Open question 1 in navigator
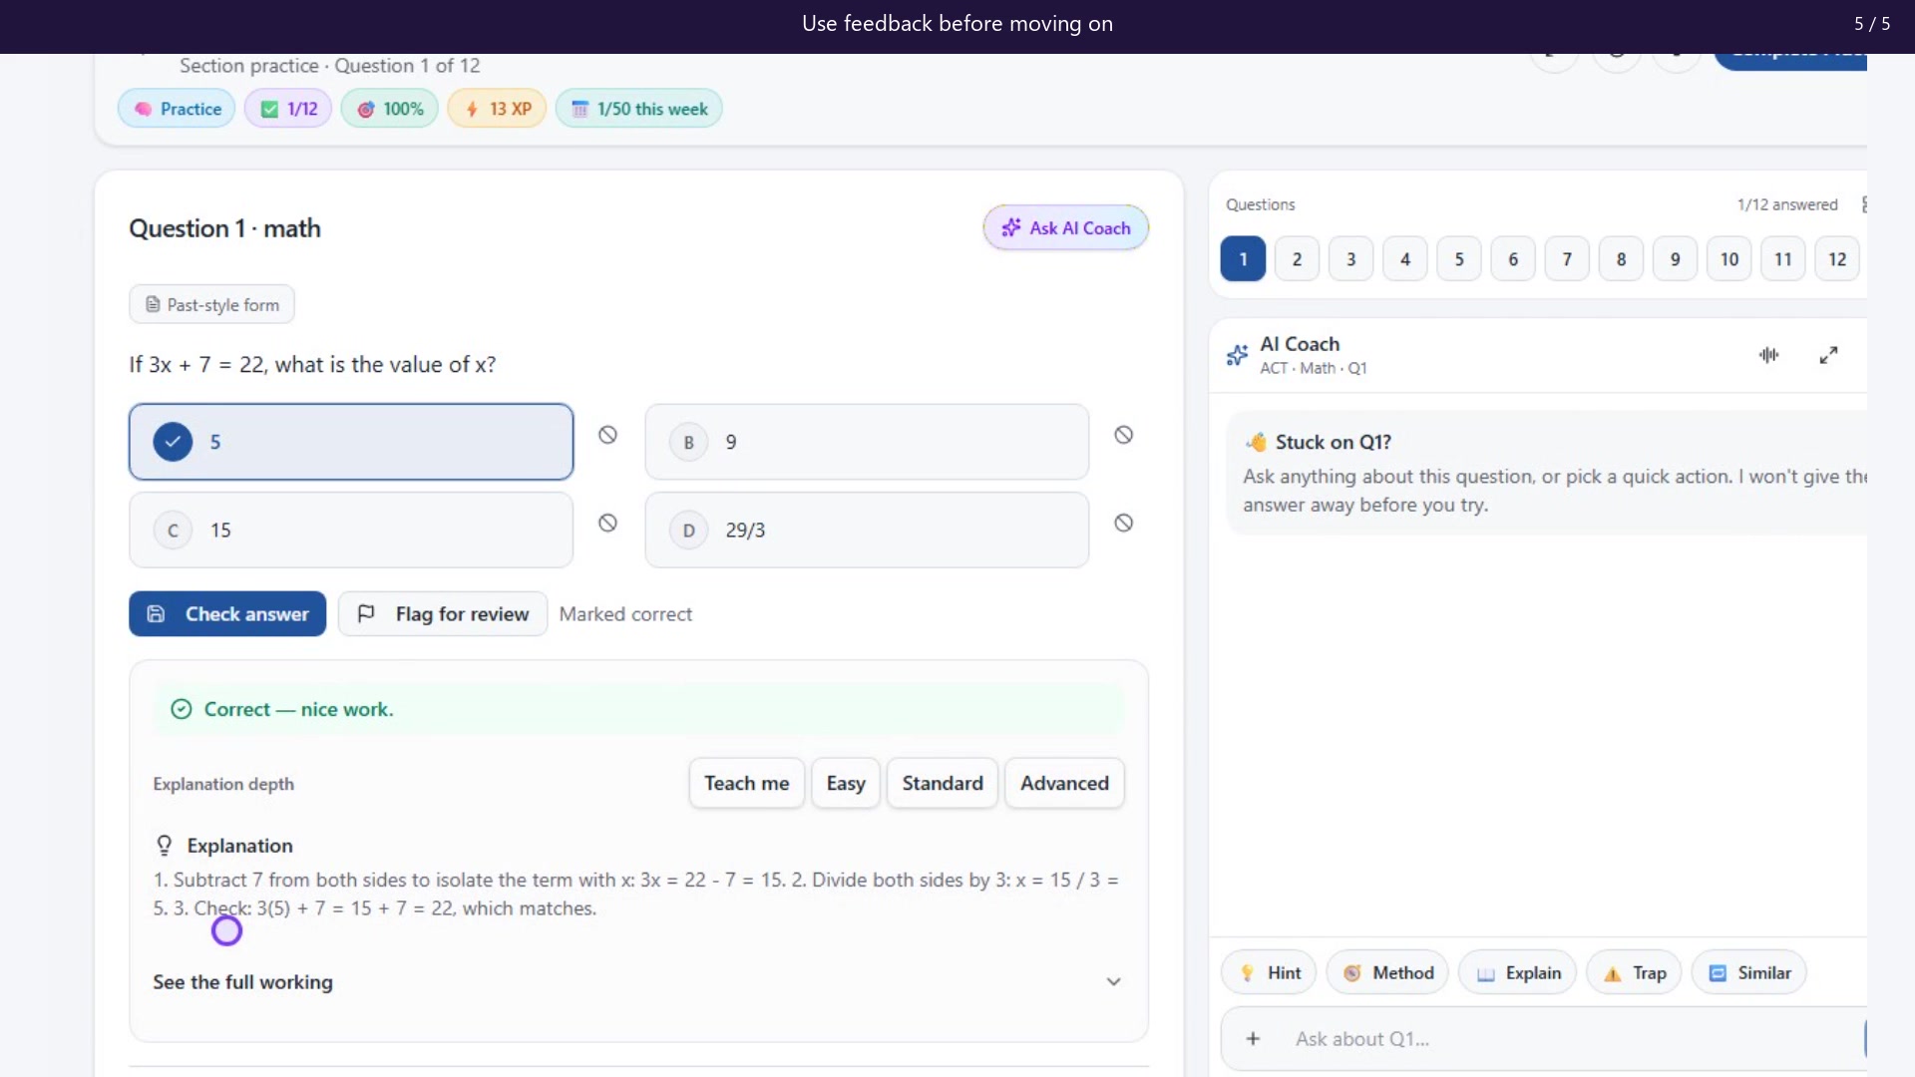1915x1077 pixels. (1243, 259)
